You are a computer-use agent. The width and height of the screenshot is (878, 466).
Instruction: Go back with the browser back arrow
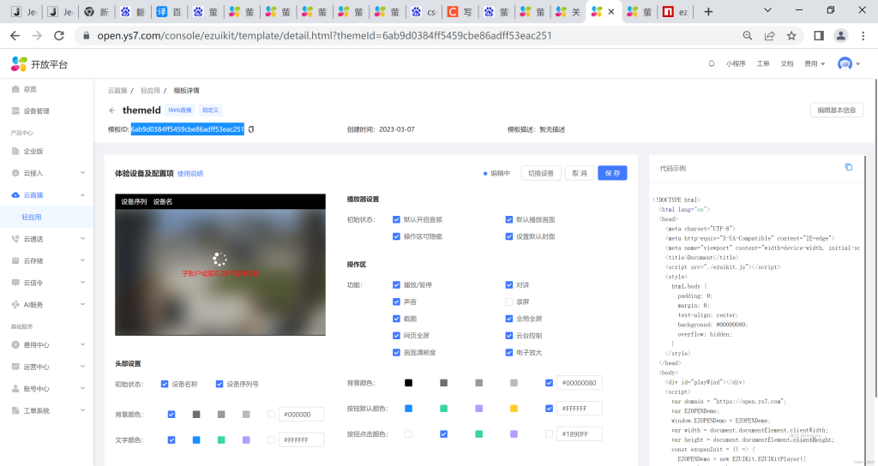pyautogui.click(x=15, y=36)
